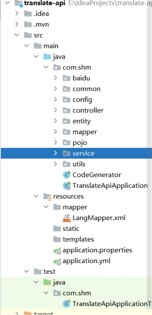Click the TranslateApiApplication Spring class icon

(67, 186)
